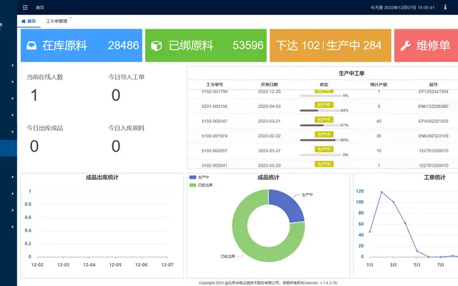Screen dimensions: 458x286
Task: Click the wrench icon on 维修单 card
Action: 406,46
